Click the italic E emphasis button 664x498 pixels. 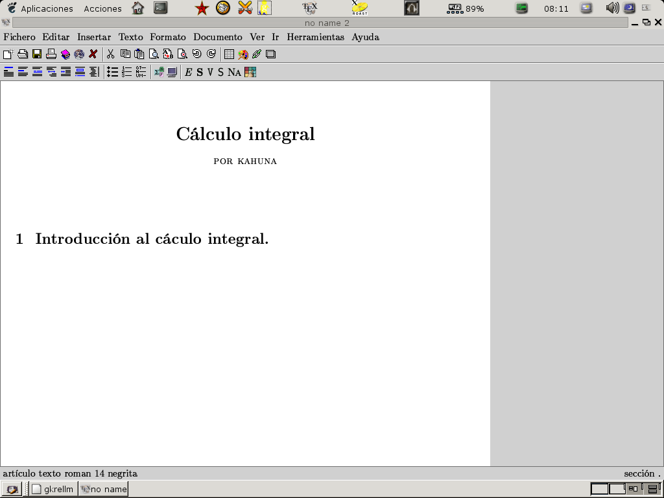point(188,72)
